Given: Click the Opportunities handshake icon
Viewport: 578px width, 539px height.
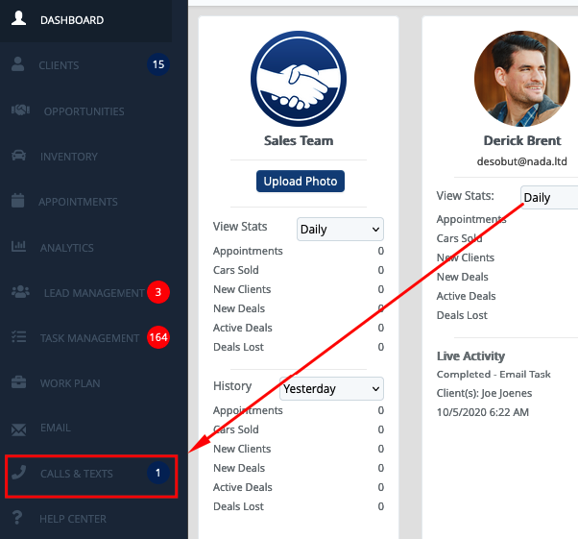Looking at the screenshot, I should click(20, 110).
